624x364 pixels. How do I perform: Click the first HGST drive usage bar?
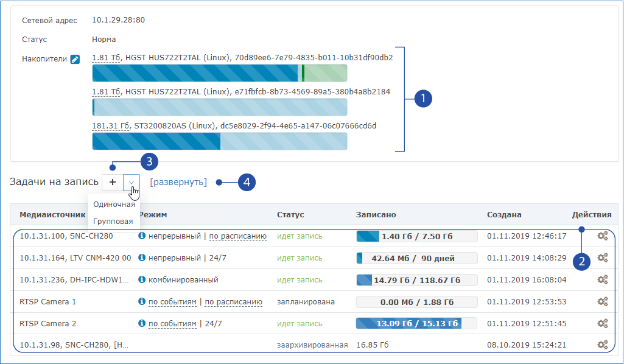coord(220,73)
